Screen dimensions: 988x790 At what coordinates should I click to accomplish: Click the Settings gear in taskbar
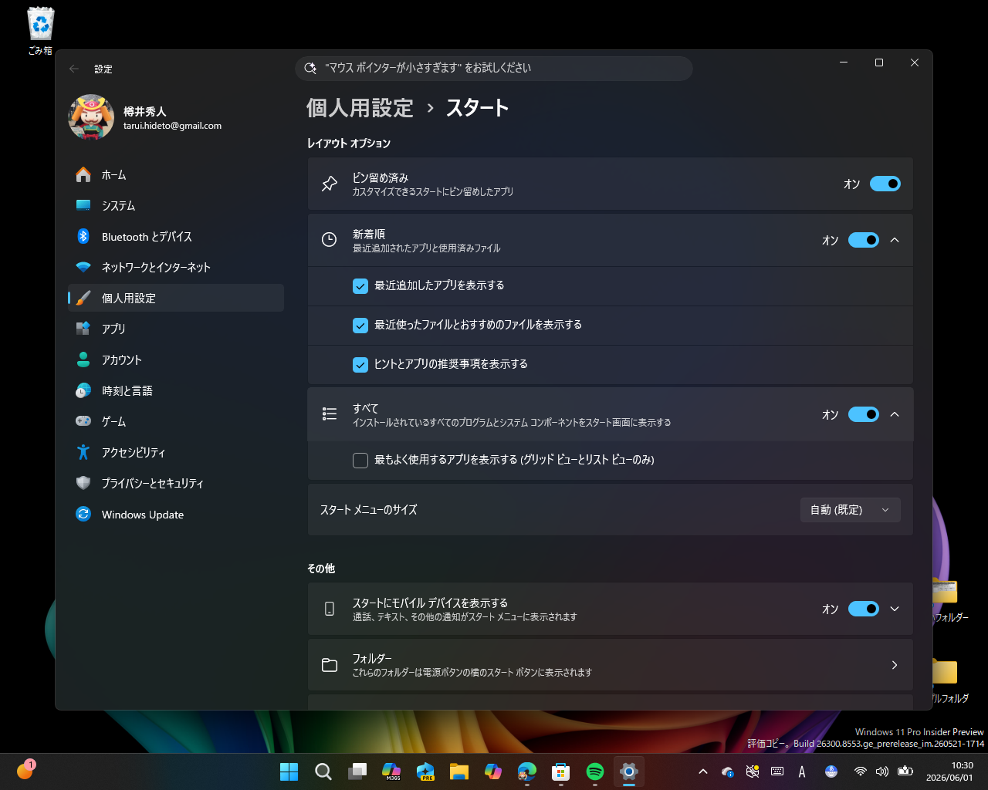629,771
